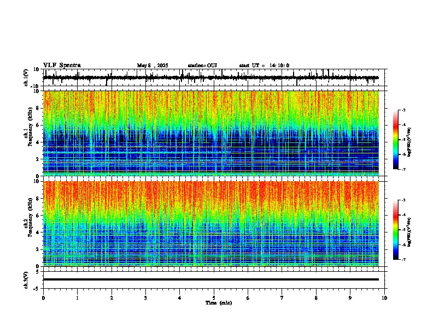Viewport: 433px width, 334px height.
Task: Click time axis tick label "0"
Action: click(x=43, y=298)
